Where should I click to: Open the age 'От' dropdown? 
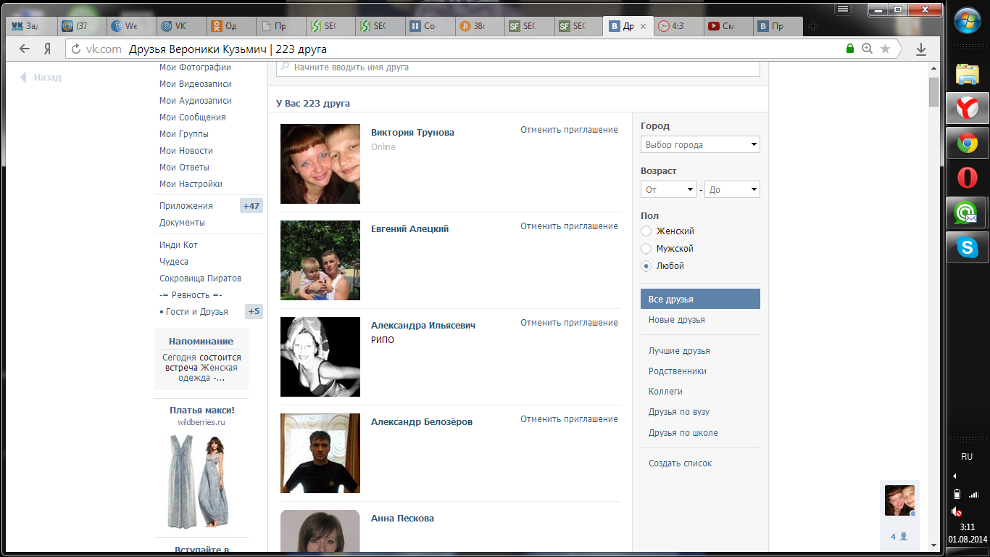[668, 189]
